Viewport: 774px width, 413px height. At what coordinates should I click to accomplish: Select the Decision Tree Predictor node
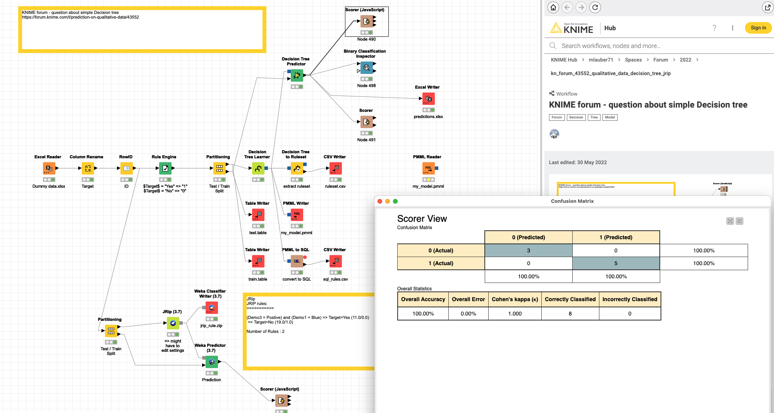coord(297,75)
